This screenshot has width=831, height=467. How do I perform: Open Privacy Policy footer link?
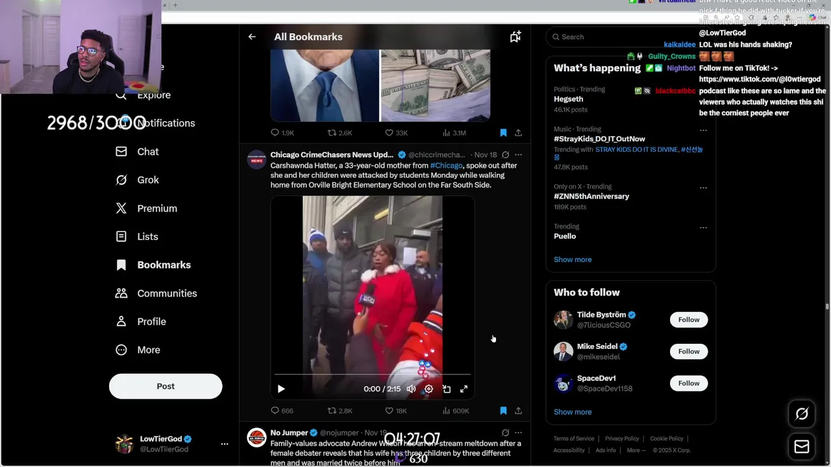622,438
